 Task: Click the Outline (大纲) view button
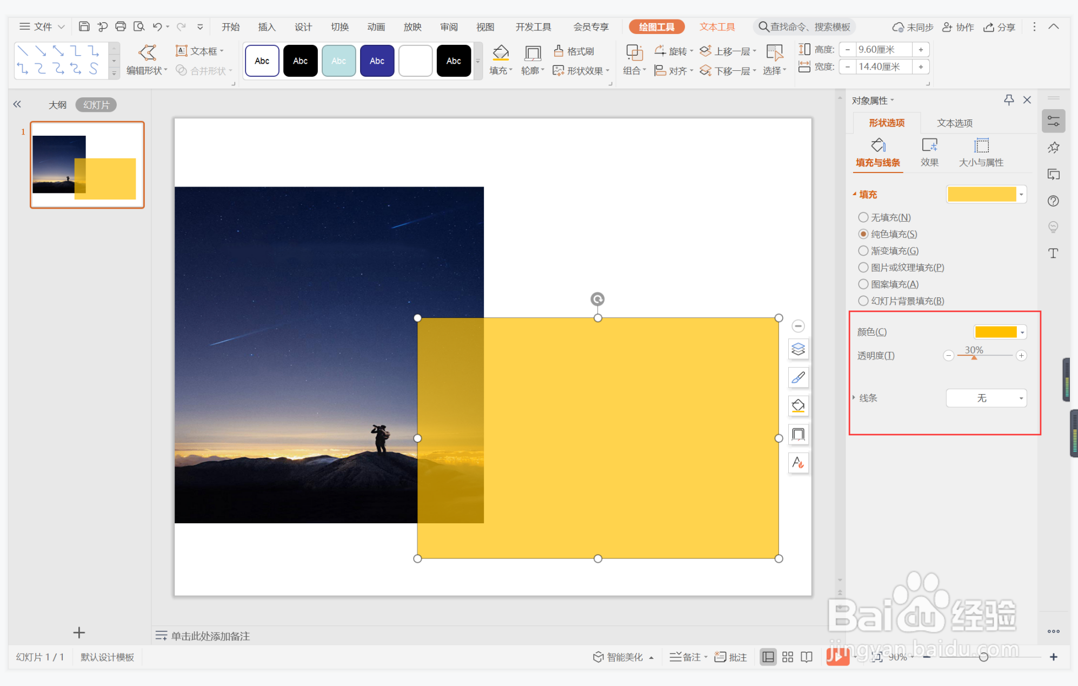(x=57, y=105)
